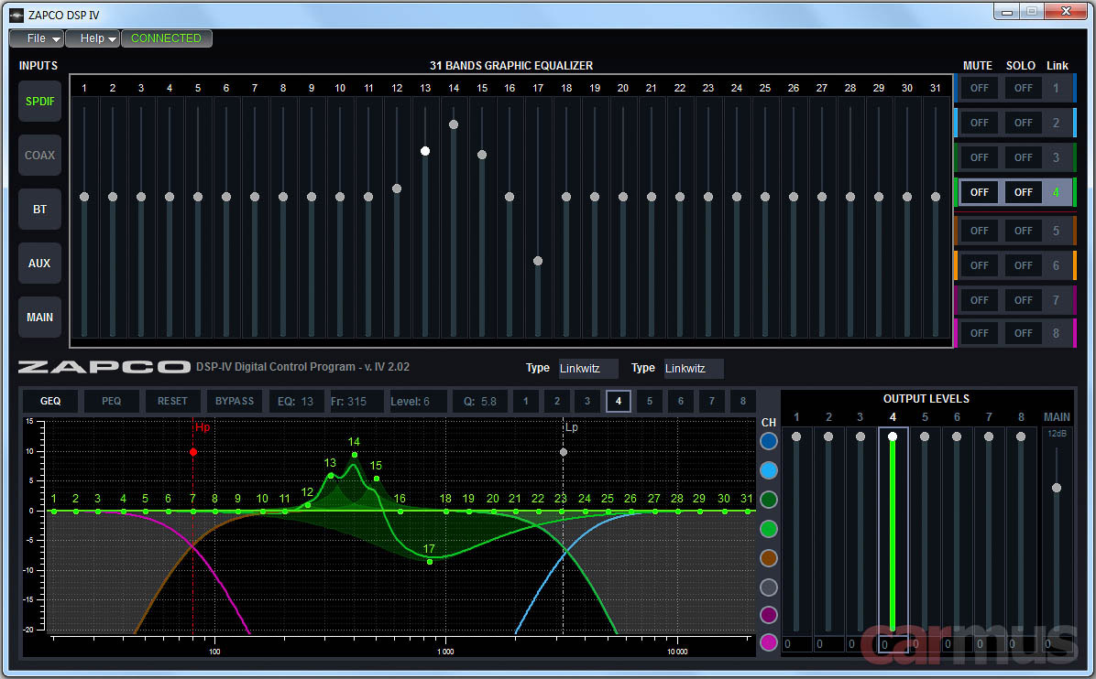The image size is (1096, 679).
Task: Select channel 1 tab above graph
Action: (526, 401)
